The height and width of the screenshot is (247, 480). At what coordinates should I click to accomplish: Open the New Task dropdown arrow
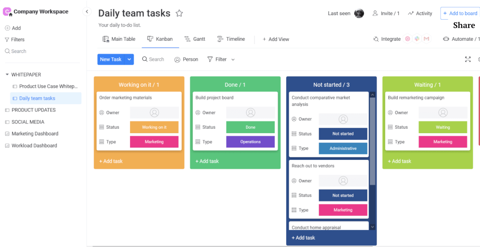(129, 59)
